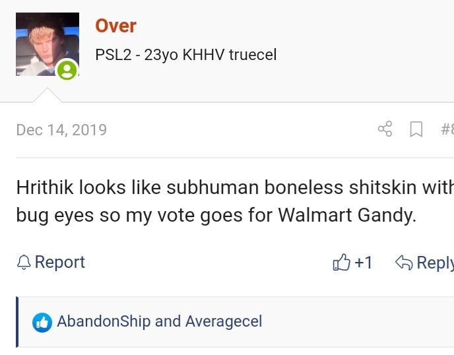
Task: Click the "Report" text link
Action: pyautogui.click(x=60, y=263)
